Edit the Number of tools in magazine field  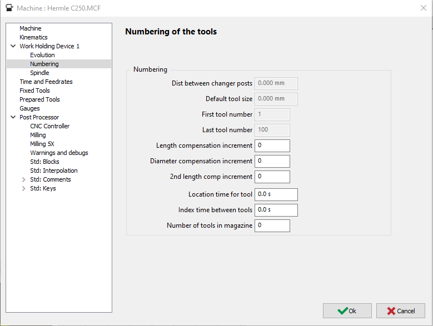point(272,225)
